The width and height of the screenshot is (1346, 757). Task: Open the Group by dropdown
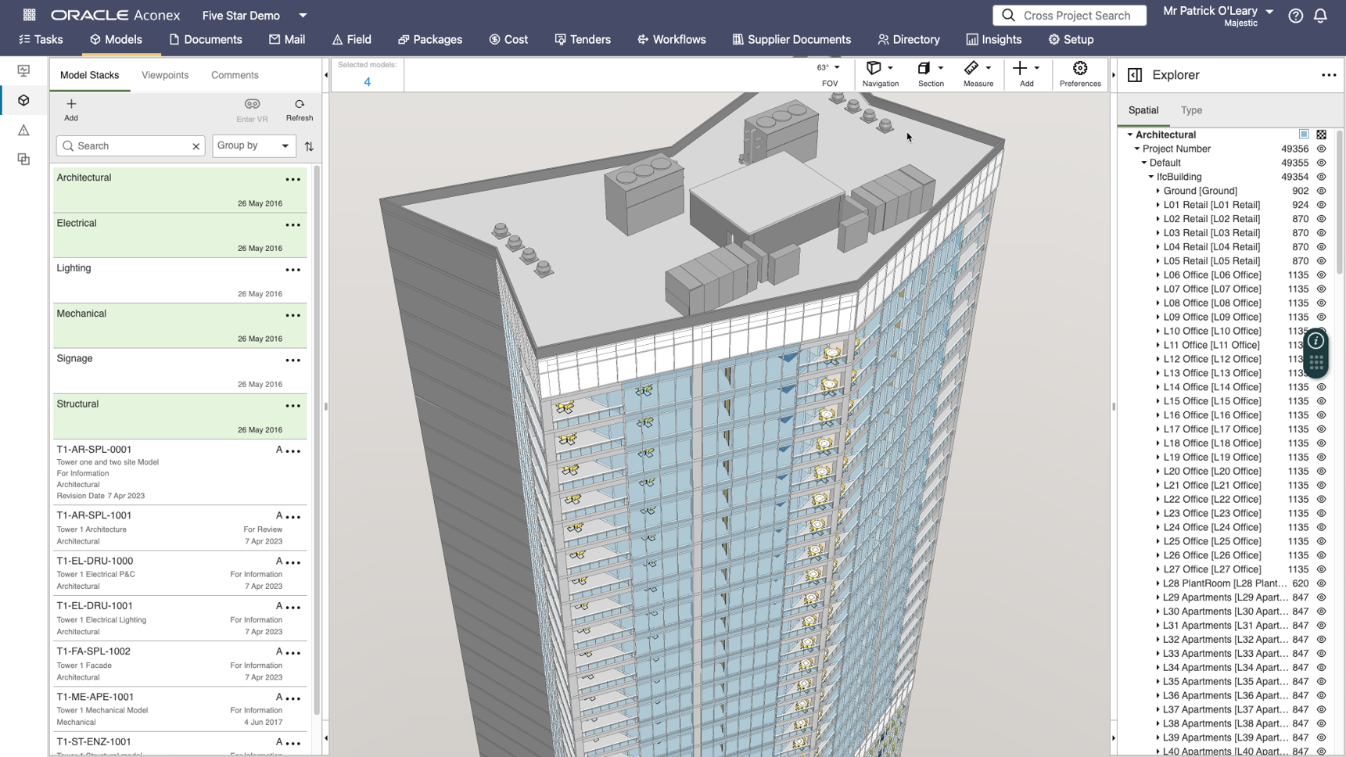(x=253, y=145)
